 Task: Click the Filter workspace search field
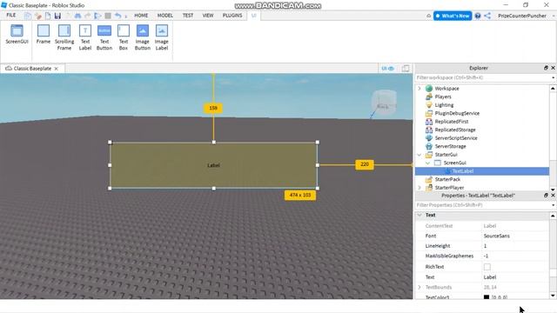(482, 77)
